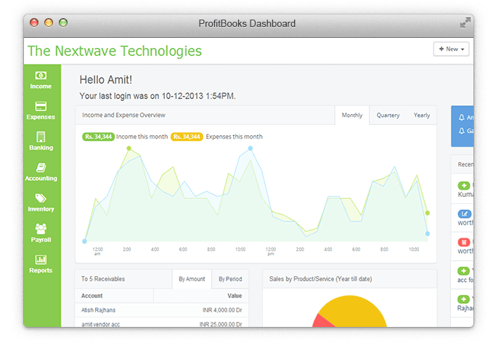The height and width of the screenshot is (348, 496).
Task: Click The Nextwave Technologies company title
Action: pos(115,51)
